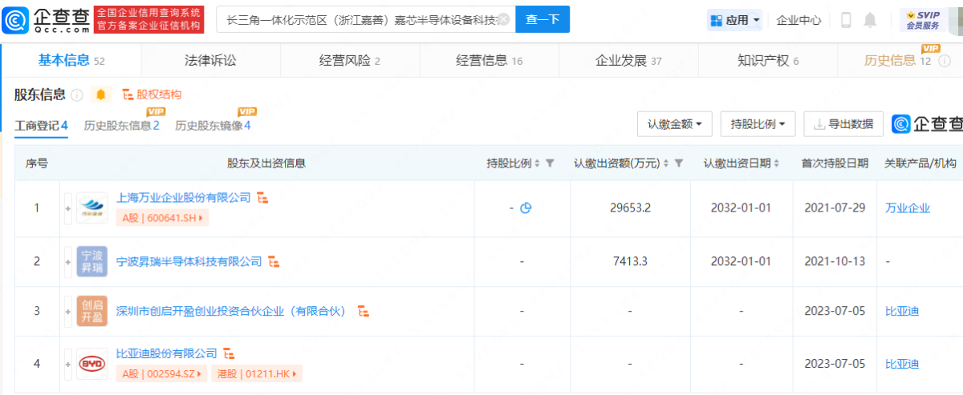
Task: Open 股权结构 chart link
Action: click(x=152, y=95)
